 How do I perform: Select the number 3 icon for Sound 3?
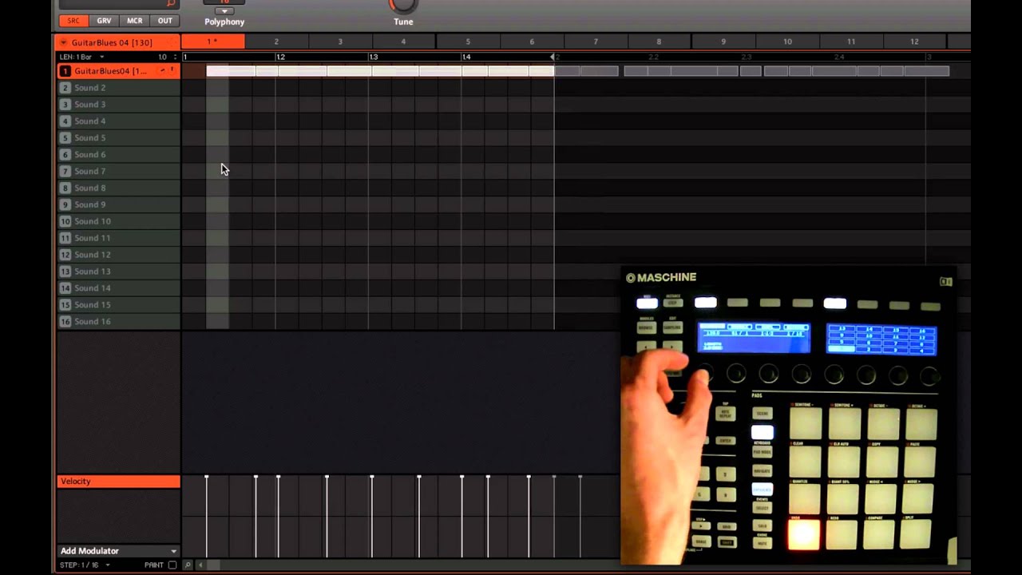click(65, 105)
